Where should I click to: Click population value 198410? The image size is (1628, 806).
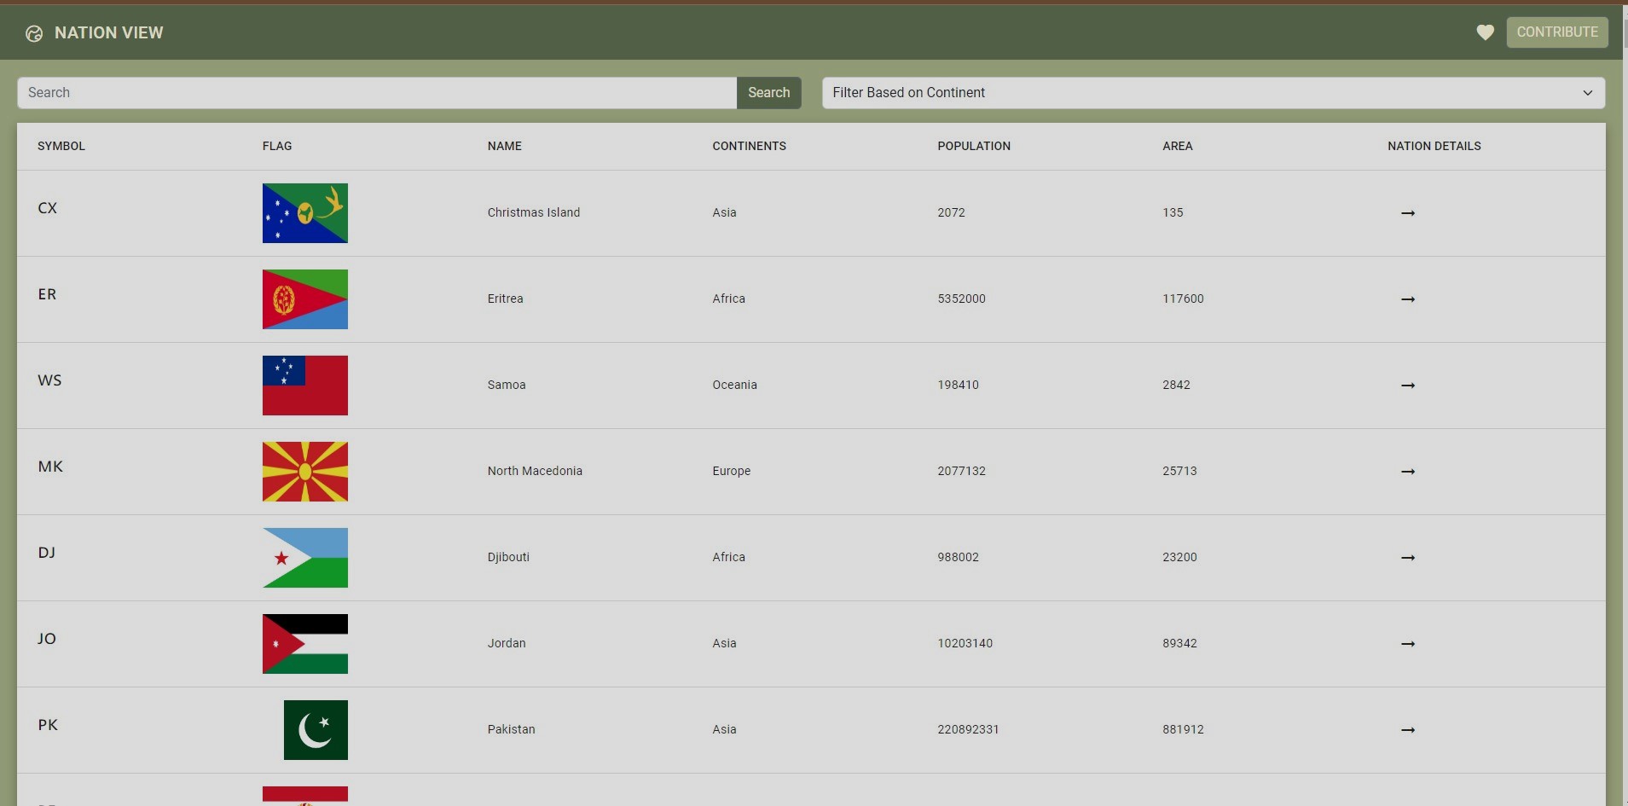959,385
